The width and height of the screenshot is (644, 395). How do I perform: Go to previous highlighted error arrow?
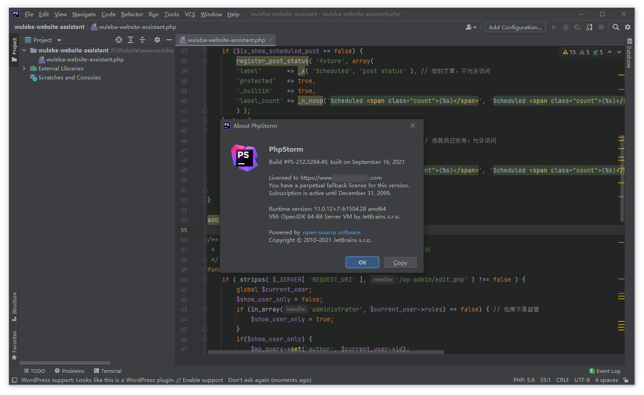610,52
